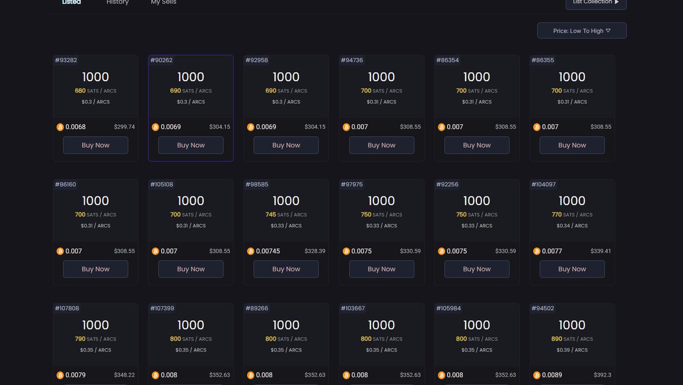Click the 0.0068 BTC price value
The height and width of the screenshot is (385, 683).
[76, 127]
